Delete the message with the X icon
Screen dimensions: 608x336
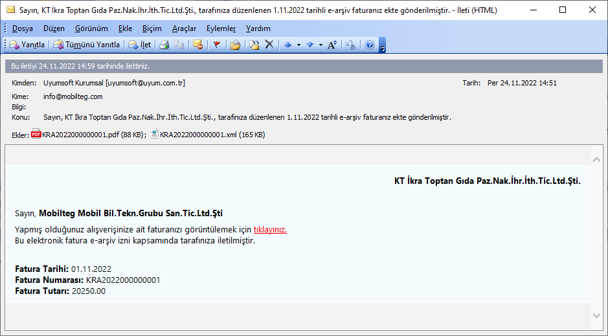269,45
